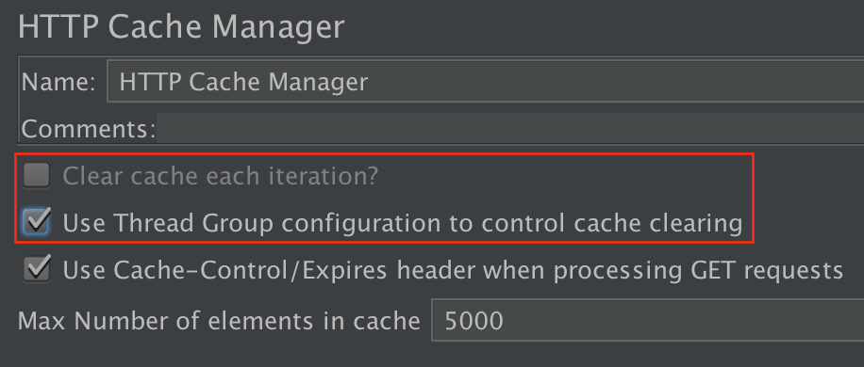Screen dimensions: 864x367
Task: Toggle Use Cache-Control/Expires header checkbox
Action: point(37,270)
